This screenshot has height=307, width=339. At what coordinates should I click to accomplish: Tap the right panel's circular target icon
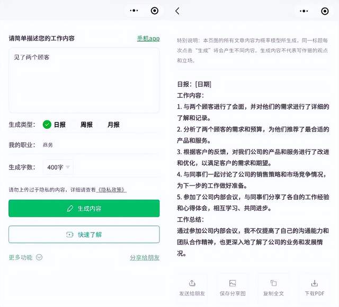coord(325,11)
